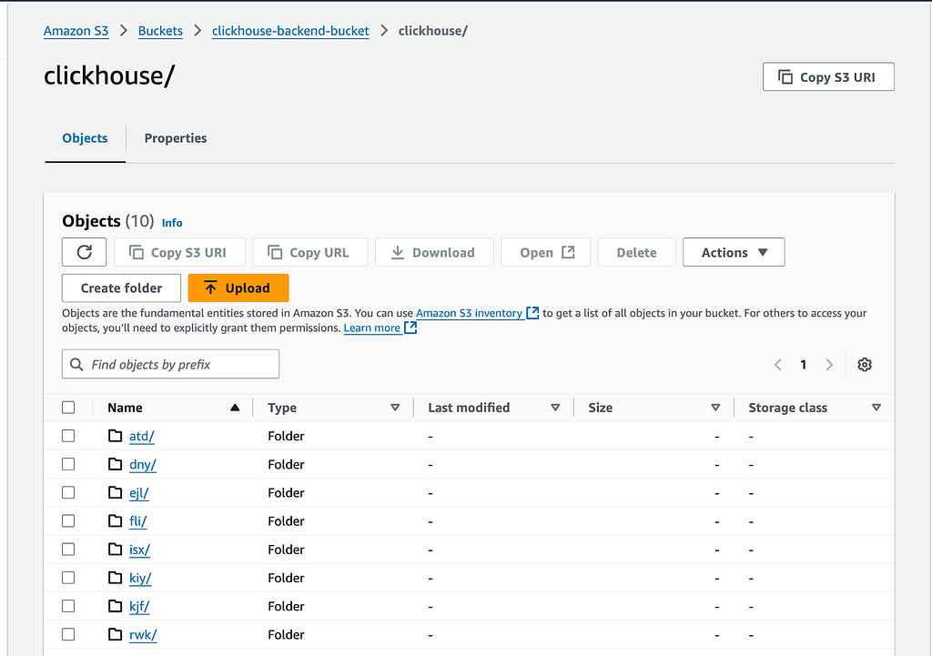932x656 pixels.
Task: Click the Create folder button
Action: 121,288
